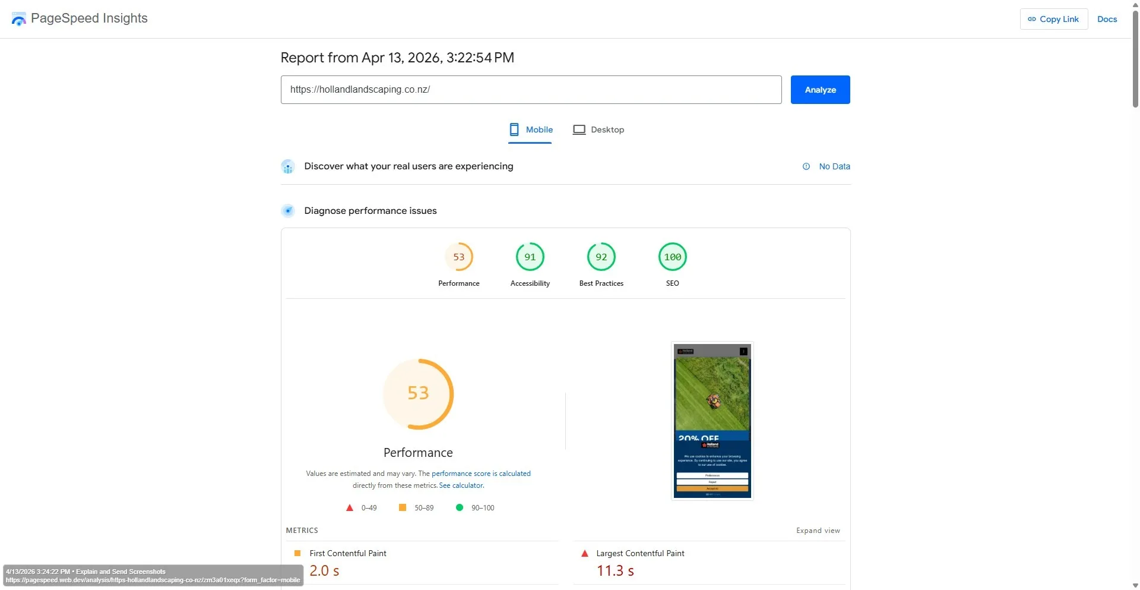Click the Diagnose performance issues heading
Image resolution: width=1140 pixels, height=590 pixels.
370,211
